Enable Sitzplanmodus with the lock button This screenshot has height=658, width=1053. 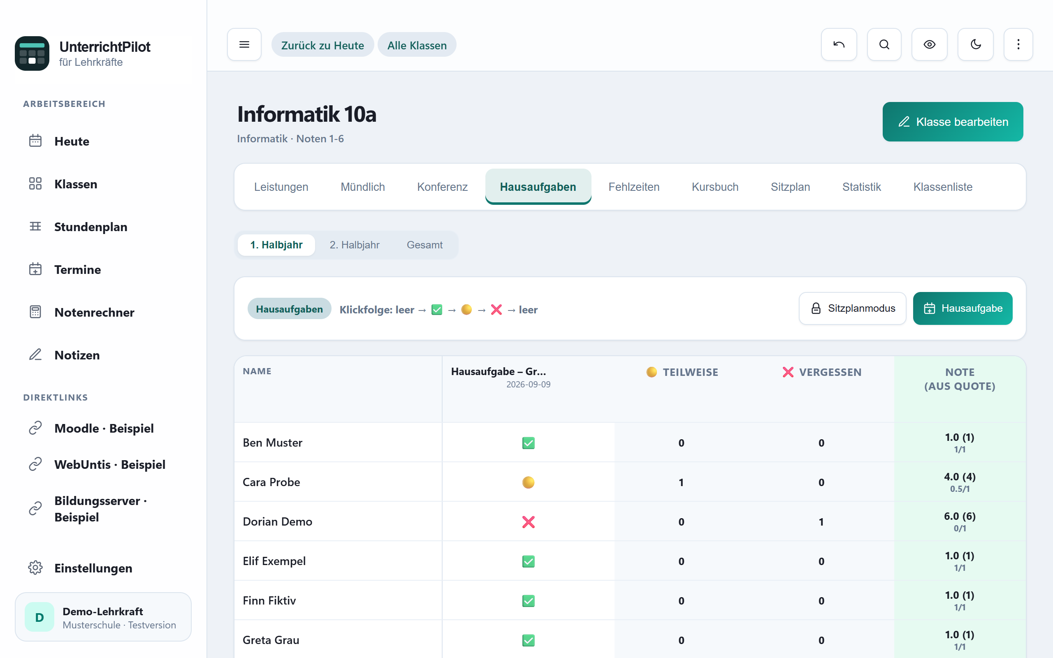pyautogui.click(x=852, y=308)
